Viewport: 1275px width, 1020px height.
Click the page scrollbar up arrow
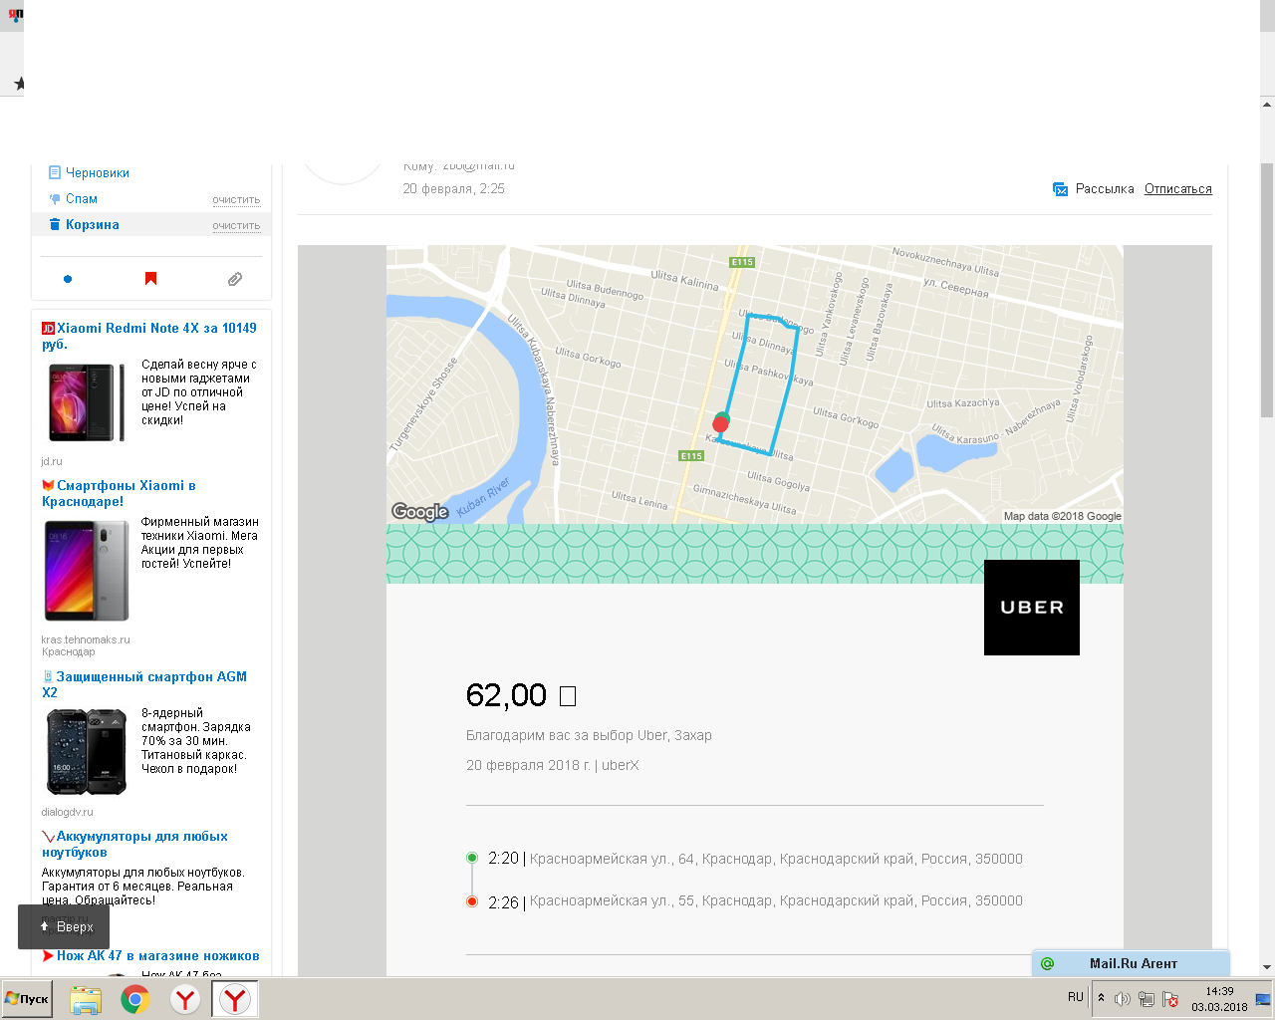1267,104
